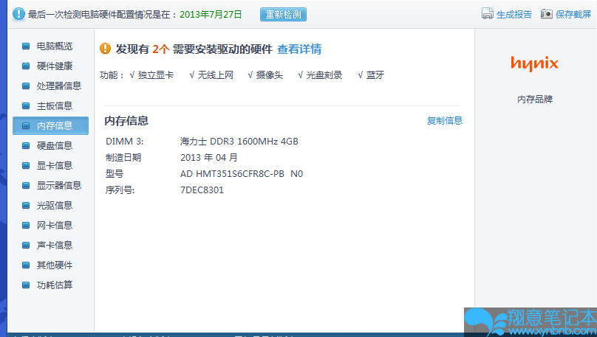Select 硬件健康 in the sidebar
The height and width of the screenshot is (337, 597).
point(55,66)
